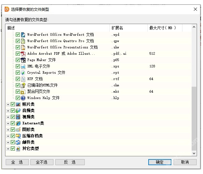Click the 已编译的HTML文件 icon
This screenshot has height=174, width=203.
click(23, 85)
